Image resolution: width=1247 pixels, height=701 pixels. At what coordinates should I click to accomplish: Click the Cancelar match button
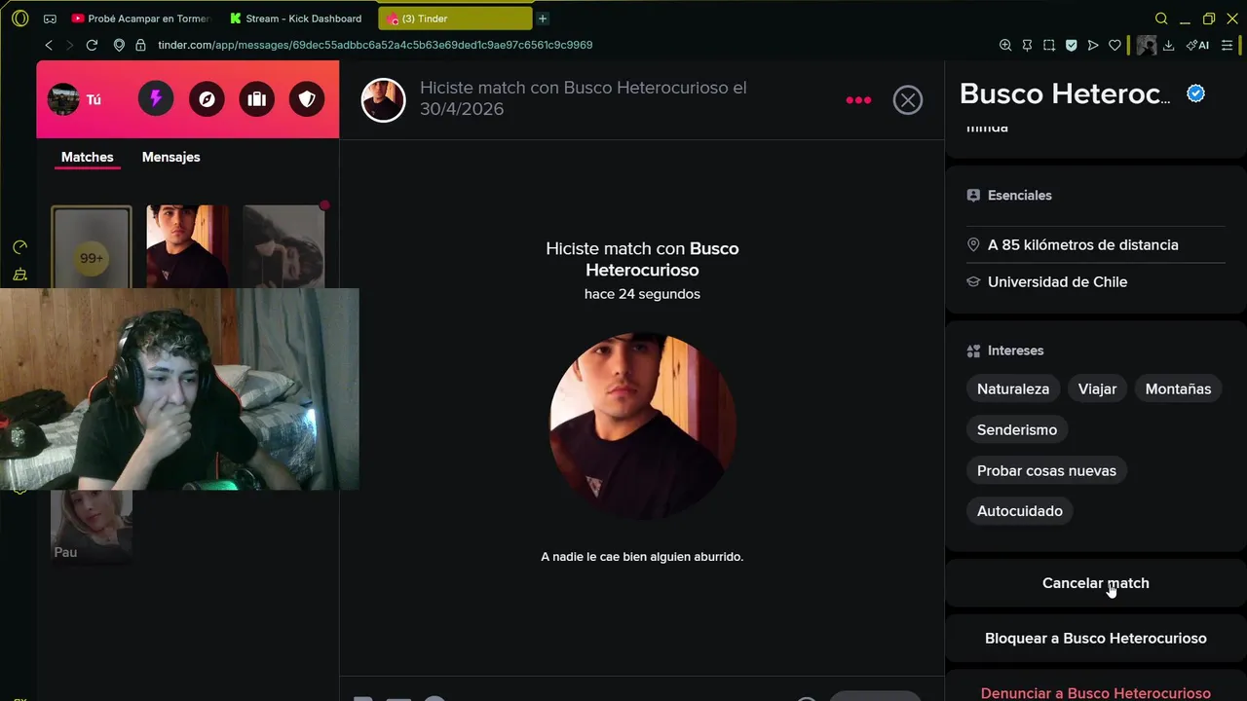click(x=1096, y=583)
